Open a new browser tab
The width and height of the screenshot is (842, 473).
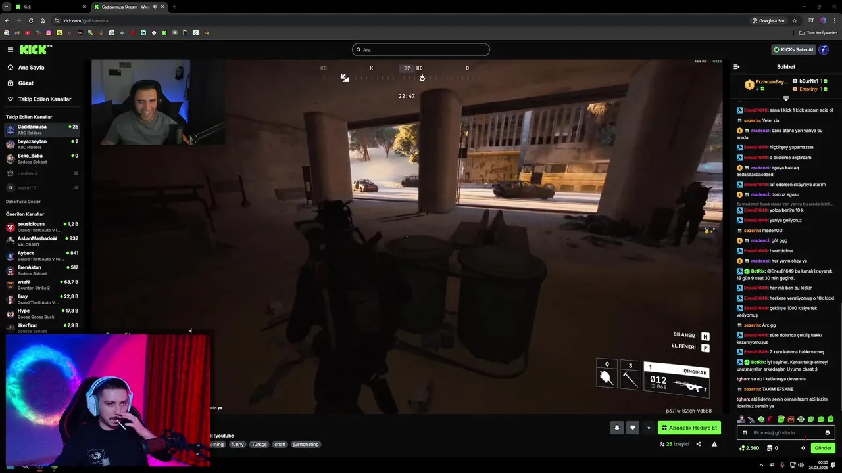[174, 7]
